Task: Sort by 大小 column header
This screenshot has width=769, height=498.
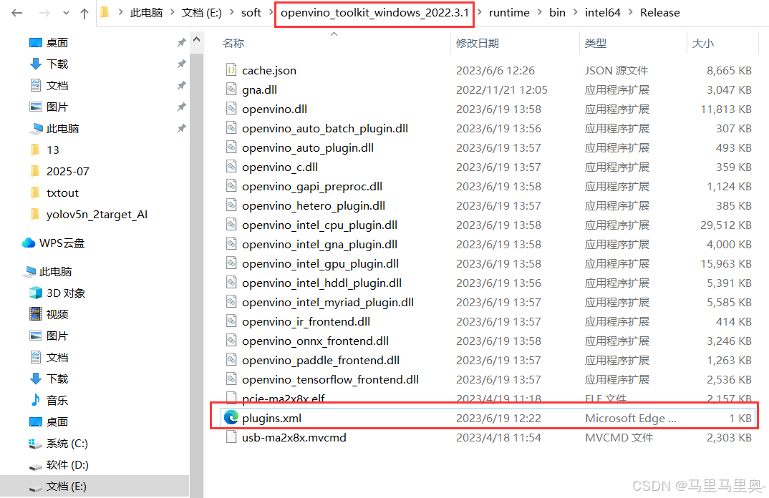Action: 703,43
